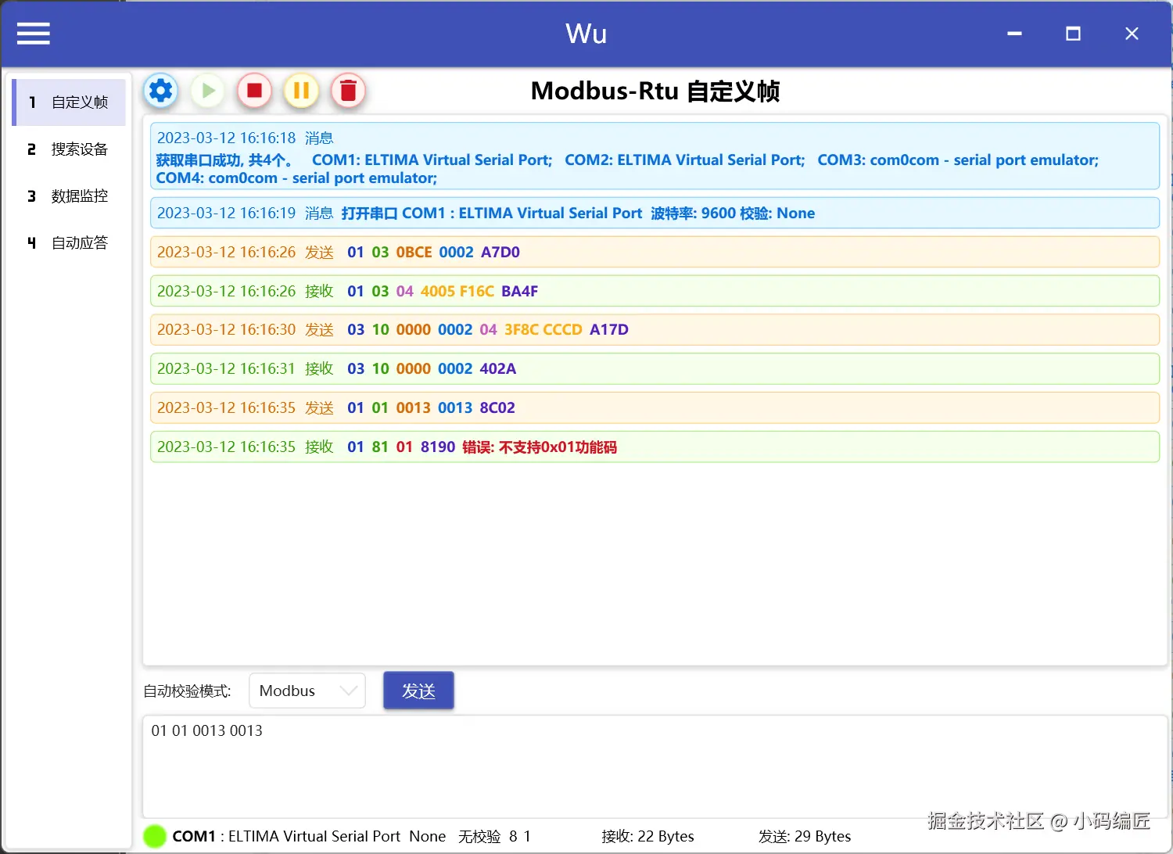
Task: Click the error response 不支持0x01功能码 entry
Action: (654, 447)
